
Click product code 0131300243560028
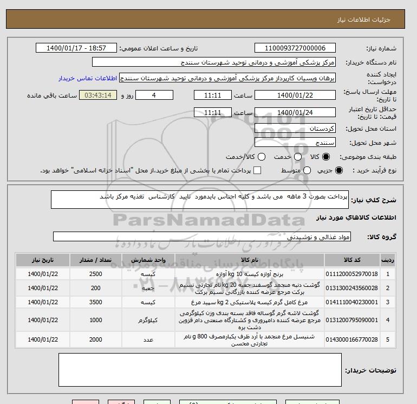(351, 288)
